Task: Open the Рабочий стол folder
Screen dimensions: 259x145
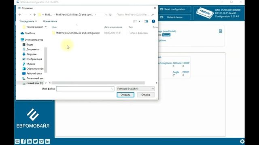Action: click(x=32, y=73)
